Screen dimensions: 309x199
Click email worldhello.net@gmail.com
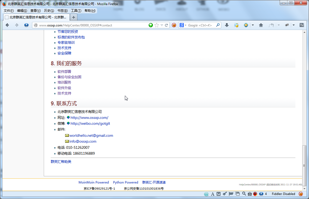pos(91,135)
